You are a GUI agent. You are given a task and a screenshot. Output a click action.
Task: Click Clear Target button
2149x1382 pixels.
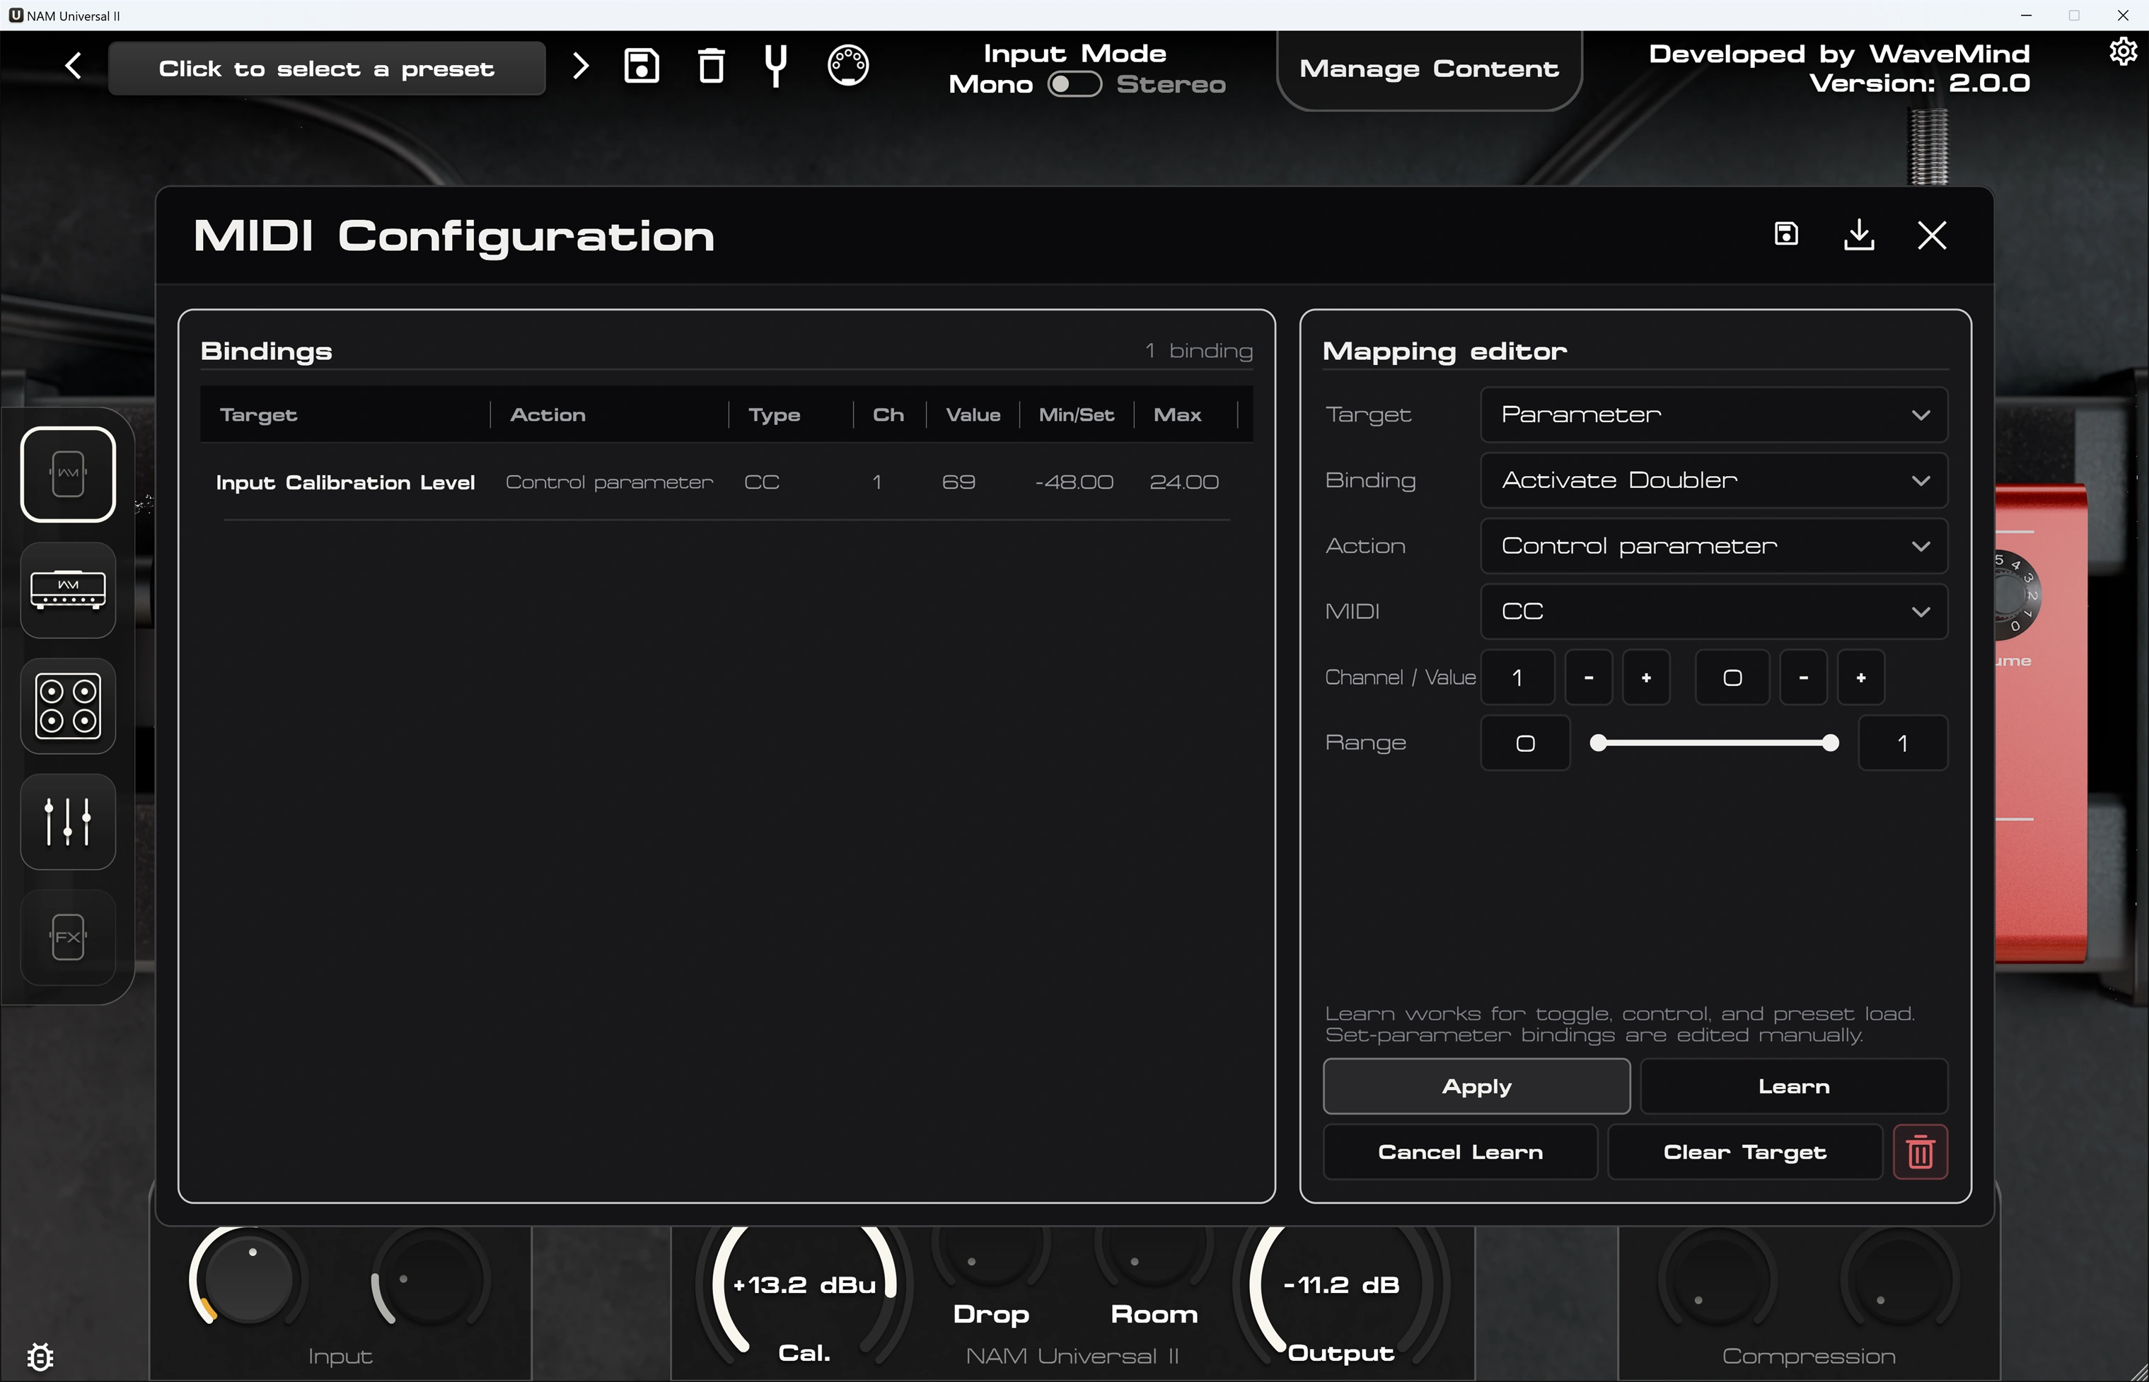pyautogui.click(x=1744, y=1152)
